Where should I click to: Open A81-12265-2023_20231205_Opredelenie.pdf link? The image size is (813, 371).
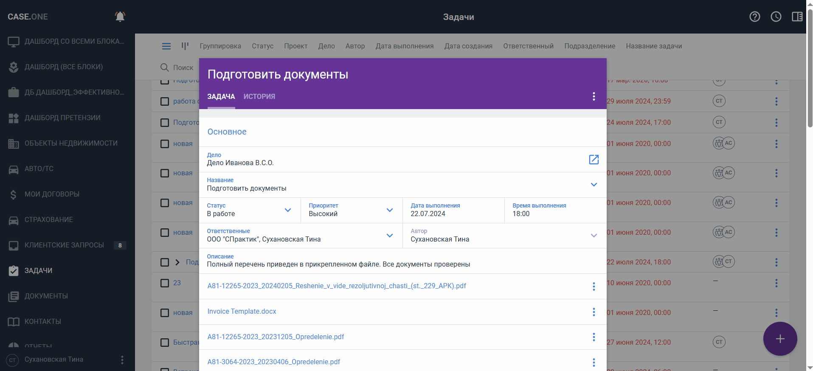pos(276,337)
